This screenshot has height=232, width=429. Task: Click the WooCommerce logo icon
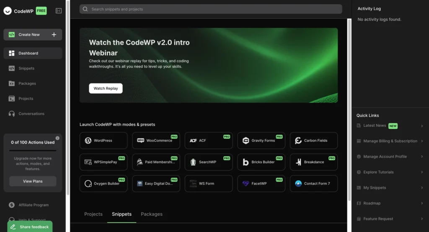[x=141, y=140]
